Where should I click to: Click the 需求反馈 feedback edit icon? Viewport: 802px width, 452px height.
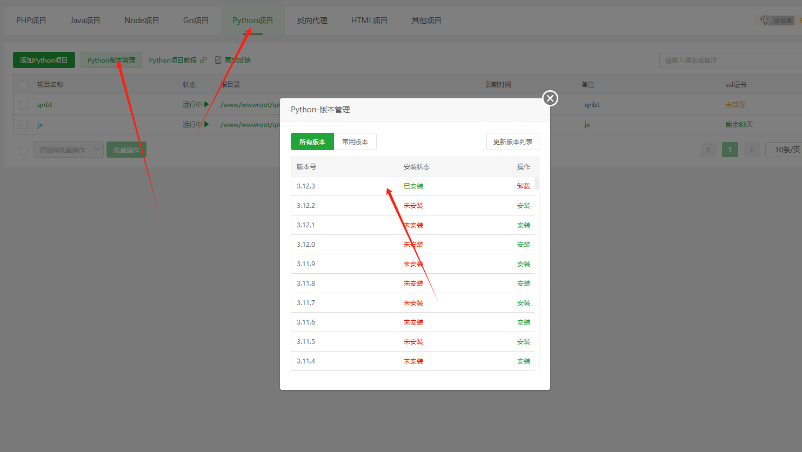coord(218,60)
